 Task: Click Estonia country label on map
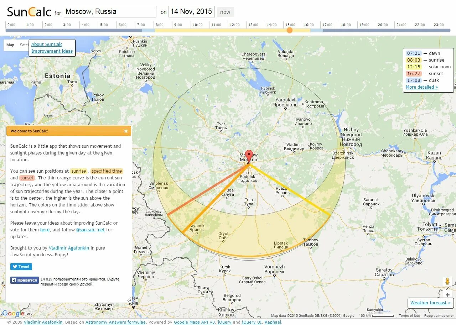click(x=58, y=76)
